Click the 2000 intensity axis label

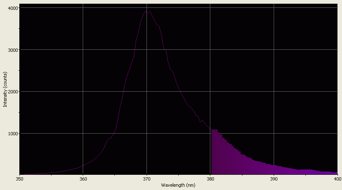tap(13, 92)
